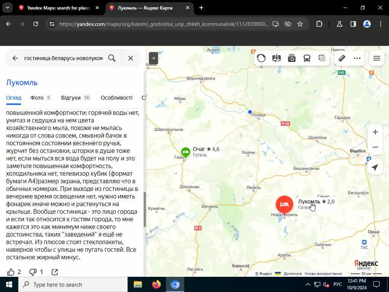Open the notification center icon
This screenshot has width=389, height=292.
376,284
